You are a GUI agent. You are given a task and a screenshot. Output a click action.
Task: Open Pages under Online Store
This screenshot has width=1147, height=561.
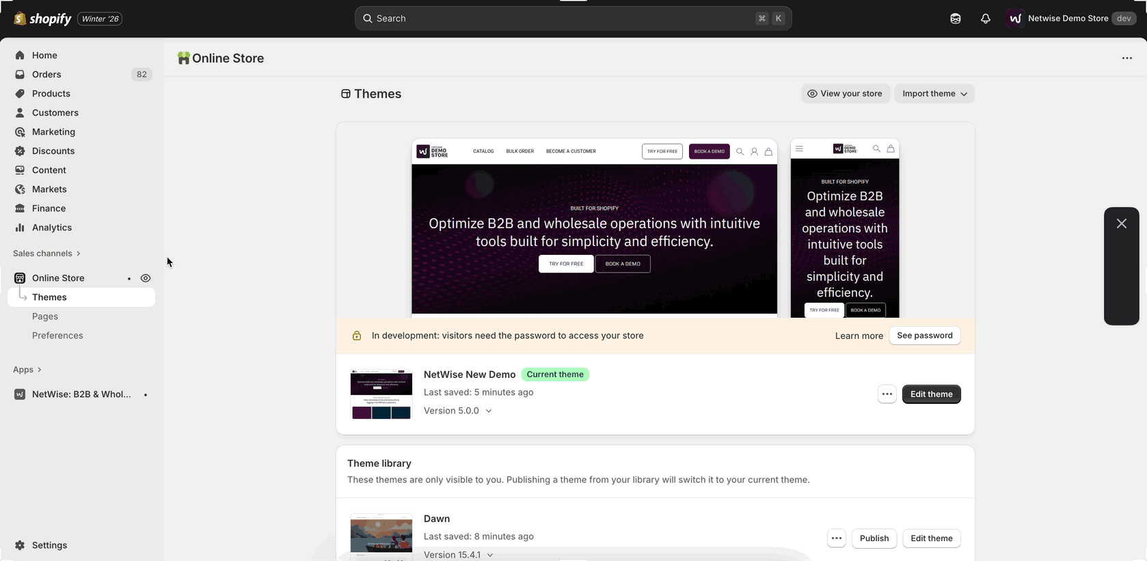point(45,316)
